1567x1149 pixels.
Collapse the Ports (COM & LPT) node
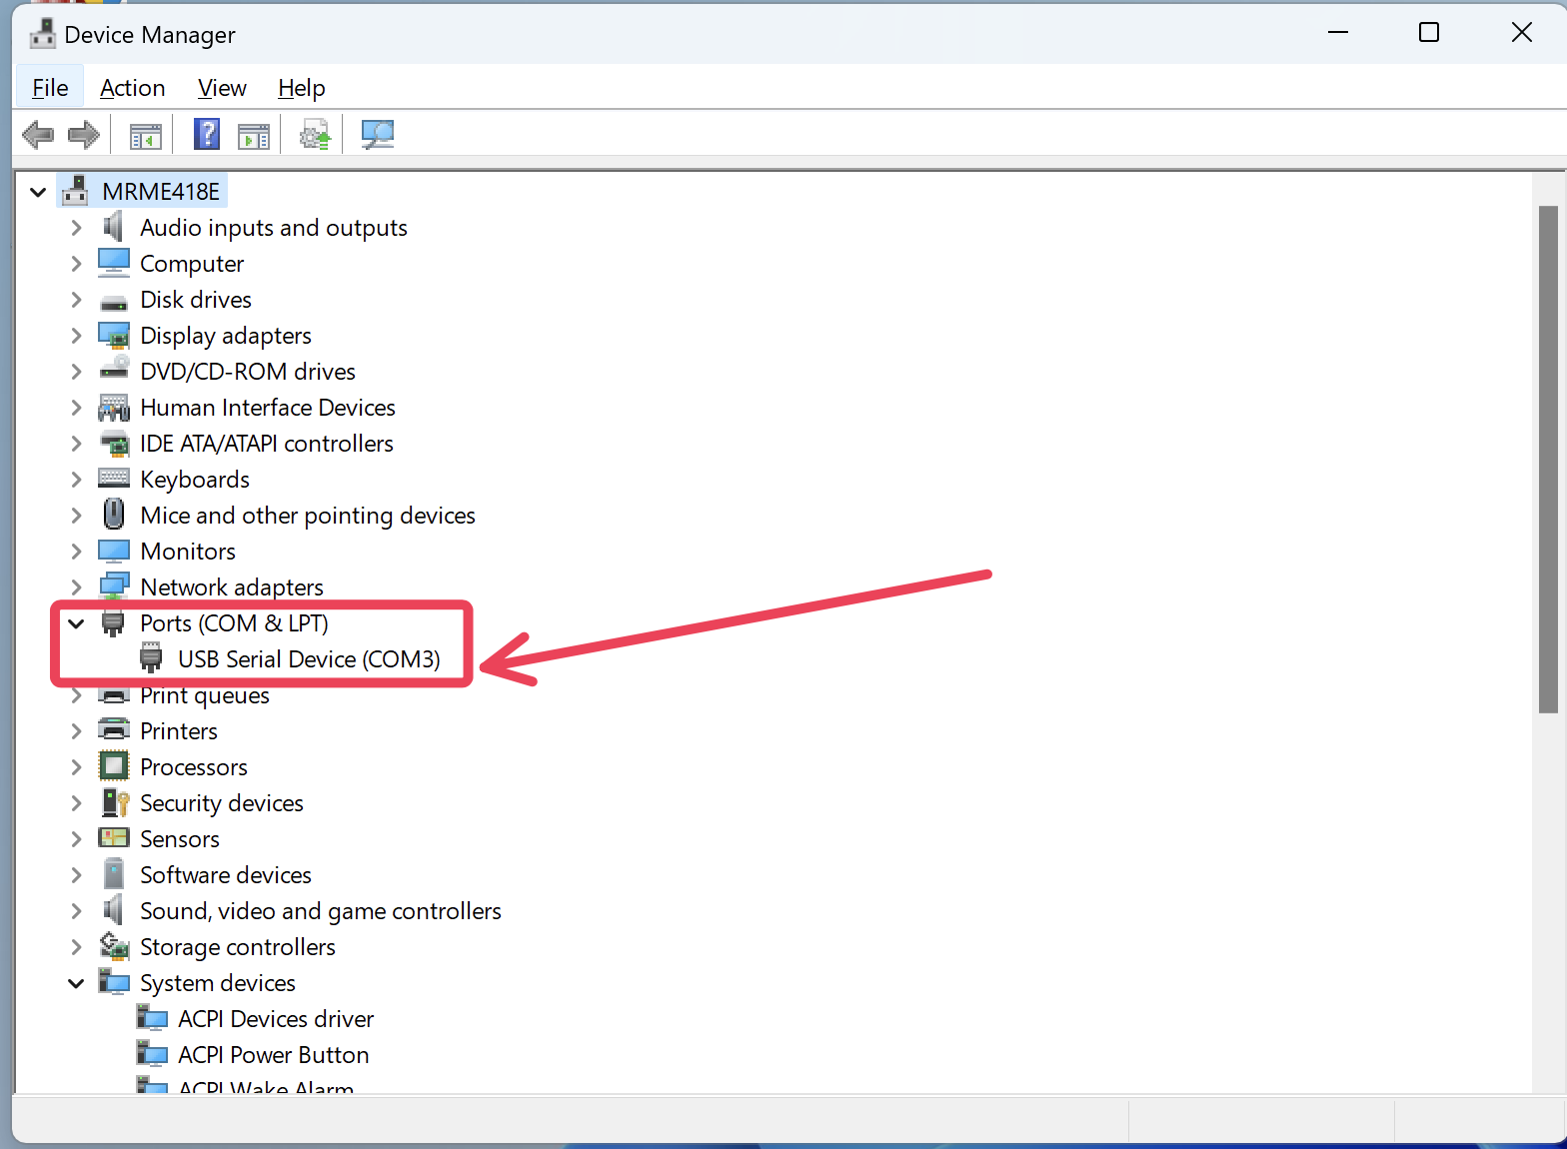[76, 623]
